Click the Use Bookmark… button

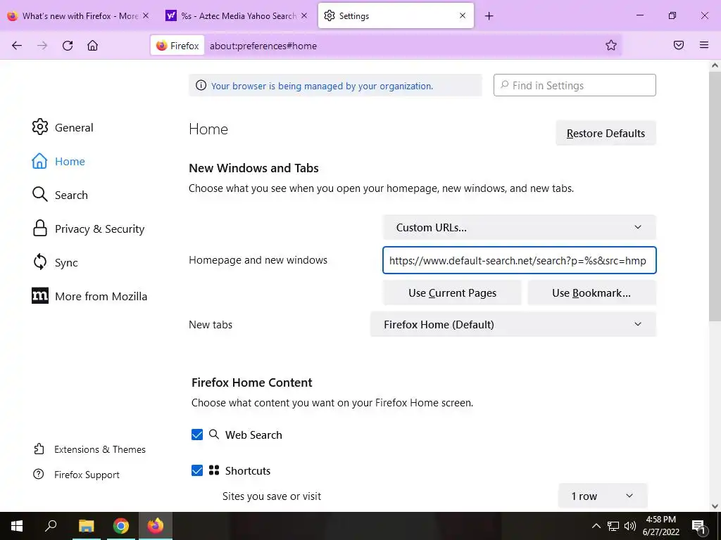click(x=591, y=293)
